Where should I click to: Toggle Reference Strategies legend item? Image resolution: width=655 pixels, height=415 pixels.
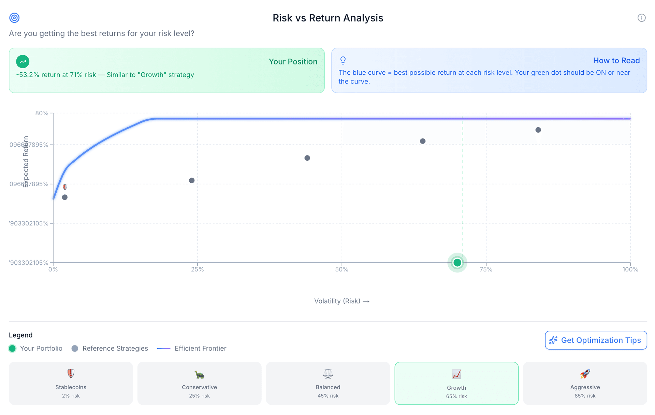point(110,348)
